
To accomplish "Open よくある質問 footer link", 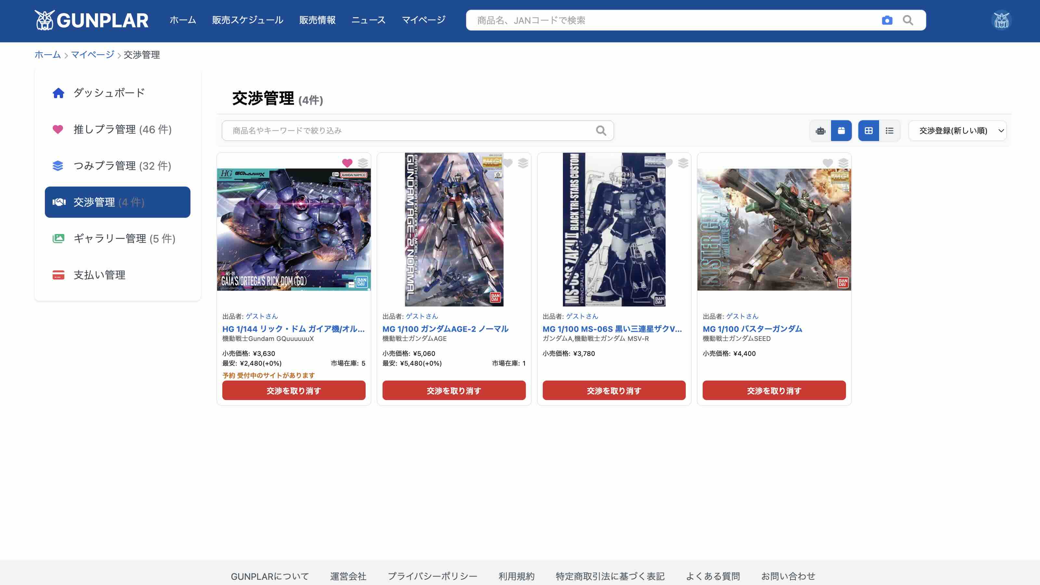I will point(713,576).
